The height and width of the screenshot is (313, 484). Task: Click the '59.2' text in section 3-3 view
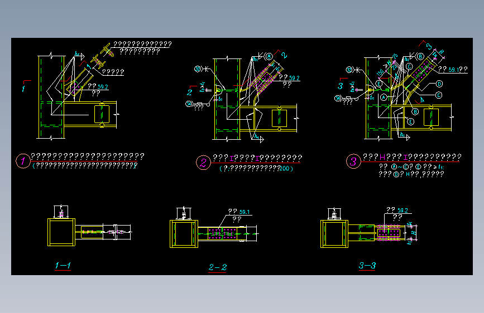coord(403,211)
